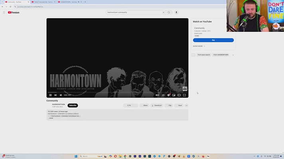
Task: Subscribe to HARMONTOWN channel
Action: click(x=73, y=105)
